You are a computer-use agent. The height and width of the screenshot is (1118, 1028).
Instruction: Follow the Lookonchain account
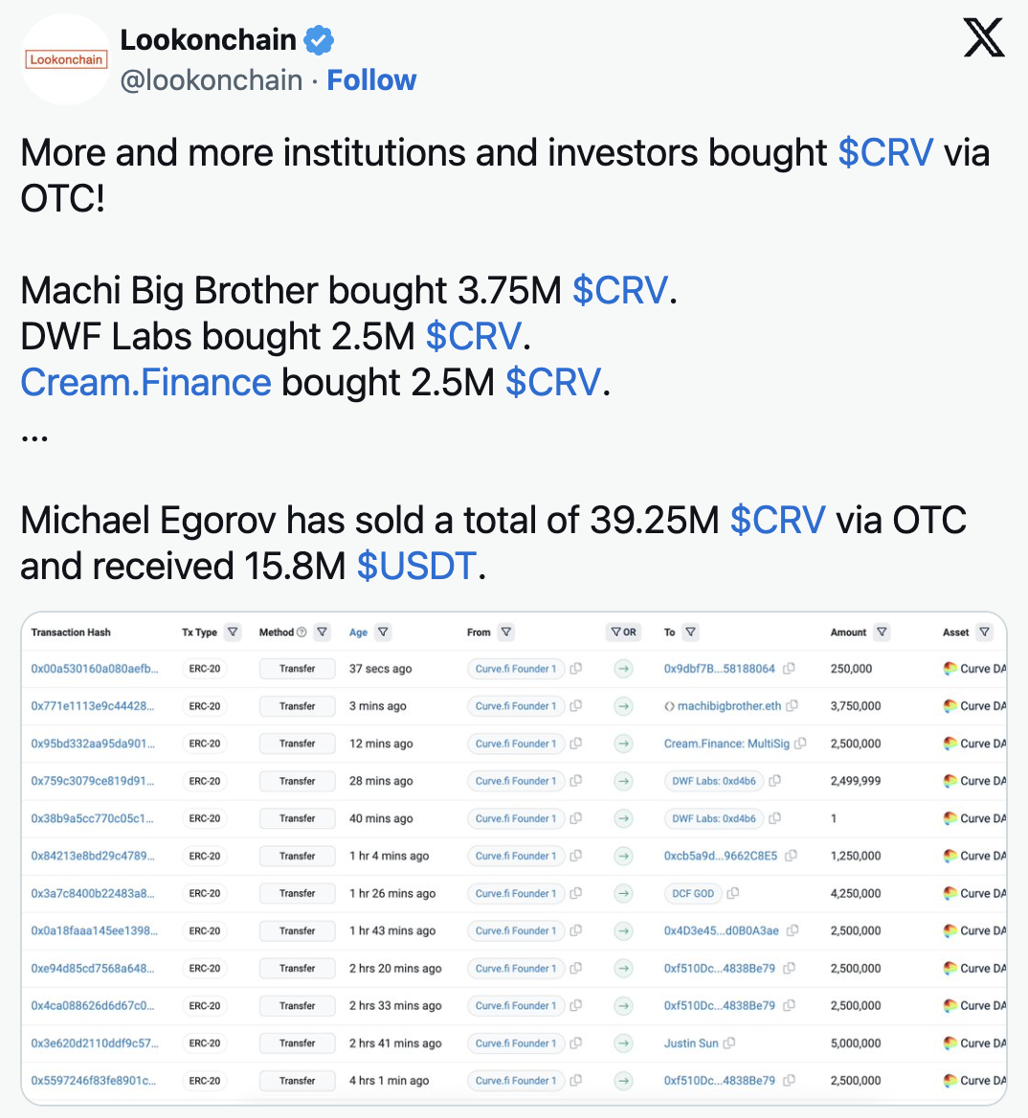[x=371, y=80]
